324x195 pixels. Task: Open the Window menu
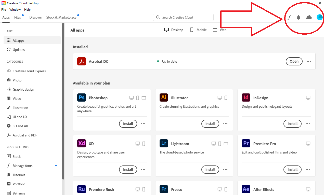pos(15,10)
